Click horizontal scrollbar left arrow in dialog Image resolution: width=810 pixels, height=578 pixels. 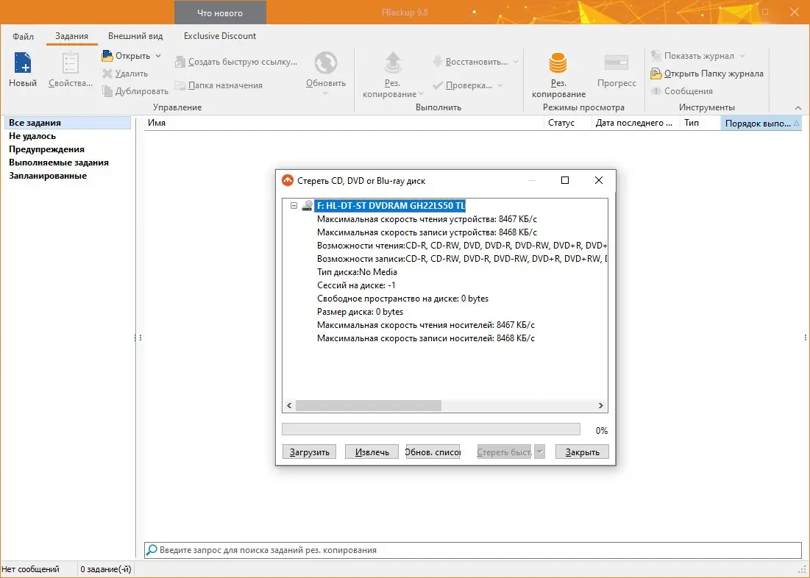289,405
